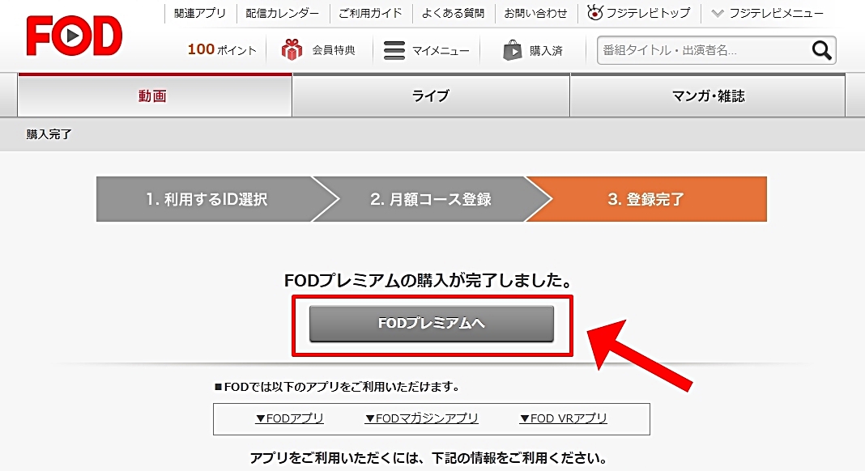Switch to the マンガ・雑誌 tab
This screenshot has width=865, height=471.
click(708, 95)
